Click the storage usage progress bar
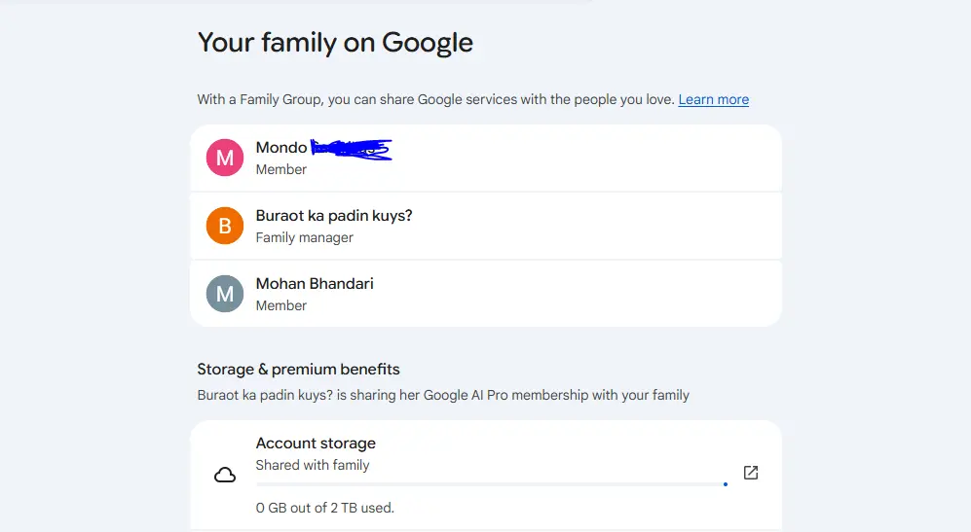Screen dimensions: 971x532 [492, 484]
